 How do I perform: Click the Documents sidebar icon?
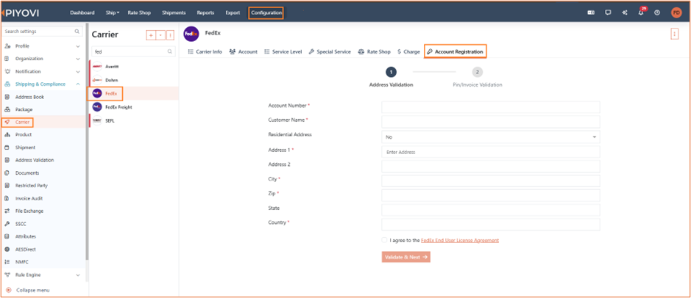point(7,172)
